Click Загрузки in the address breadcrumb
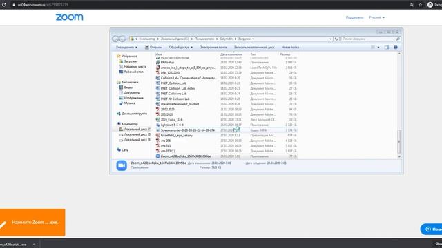442x248 pixels. (244, 39)
